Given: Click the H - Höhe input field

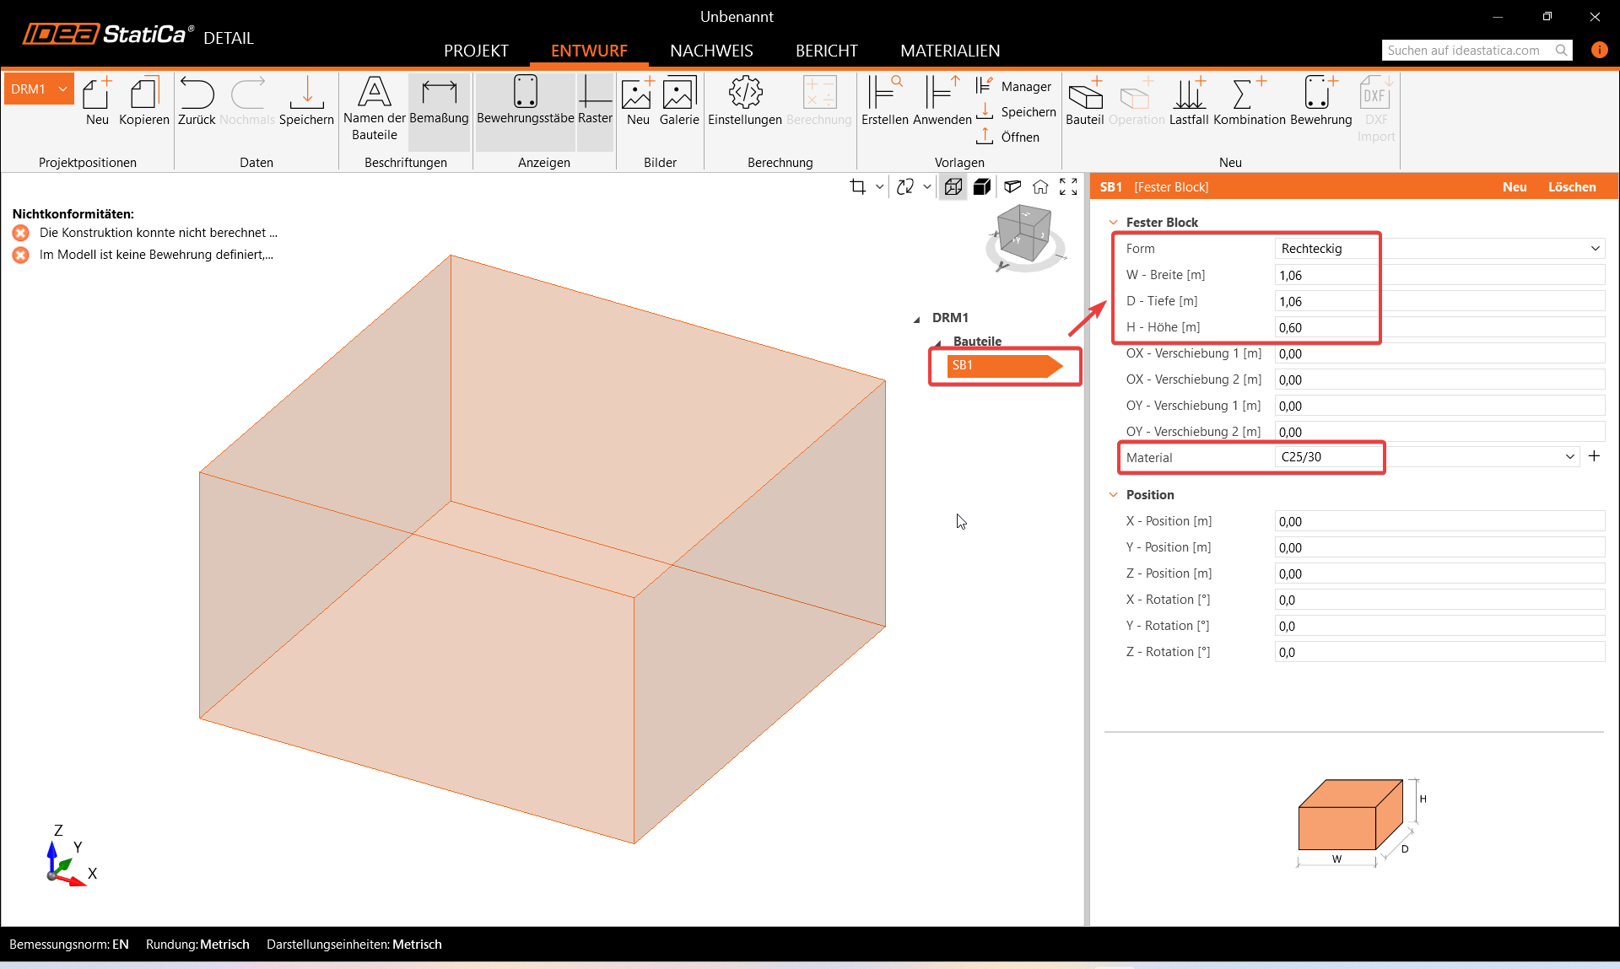Looking at the screenshot, I should tap(1439, 327).
